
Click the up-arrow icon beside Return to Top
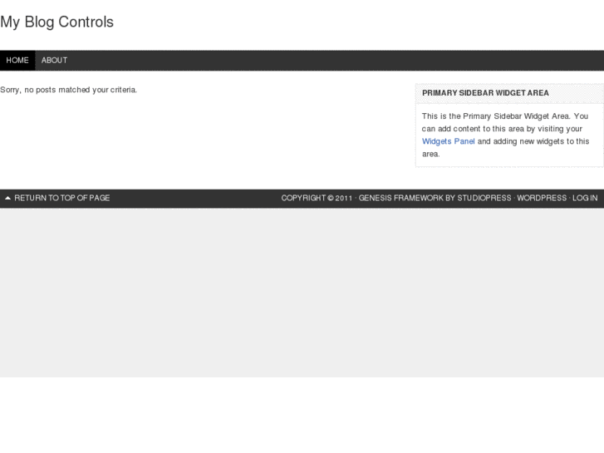coord(7,199)
